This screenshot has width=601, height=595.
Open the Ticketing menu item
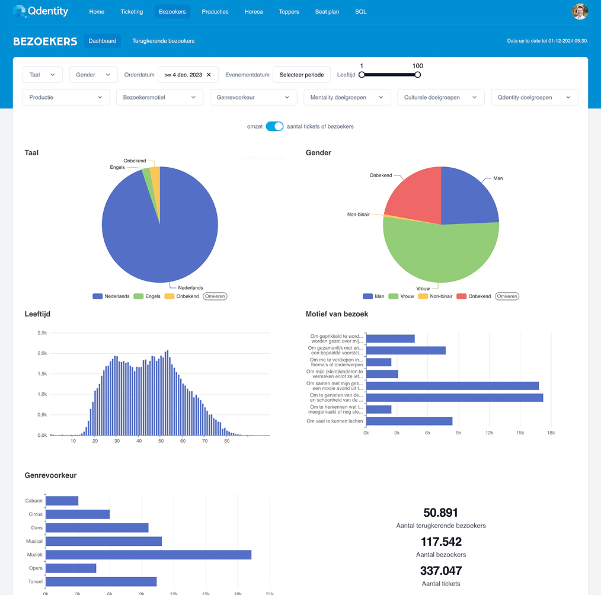[x=132, y=12]
